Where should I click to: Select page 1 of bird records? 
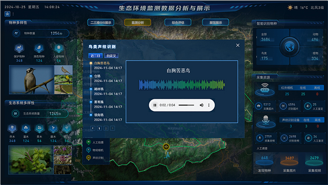[x=99, y=128]
